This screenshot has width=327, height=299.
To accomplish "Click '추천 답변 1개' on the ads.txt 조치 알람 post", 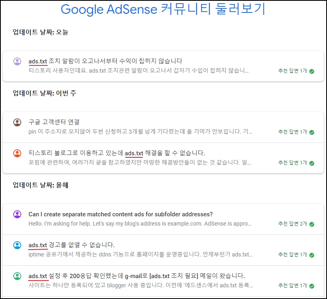I will (292, 71).
